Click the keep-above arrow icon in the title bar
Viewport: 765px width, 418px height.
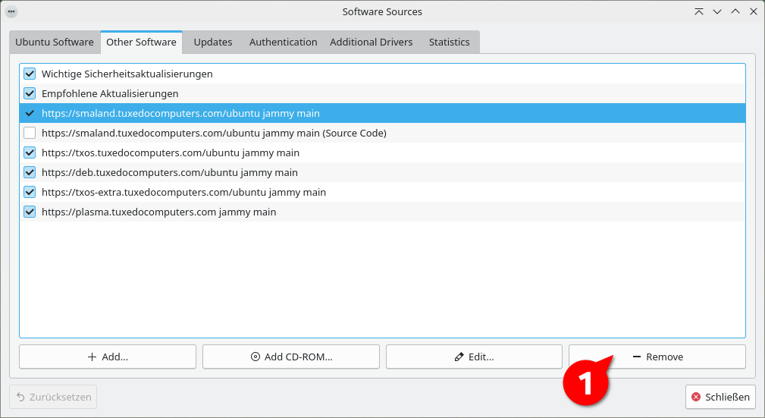(x=698, y=11)
